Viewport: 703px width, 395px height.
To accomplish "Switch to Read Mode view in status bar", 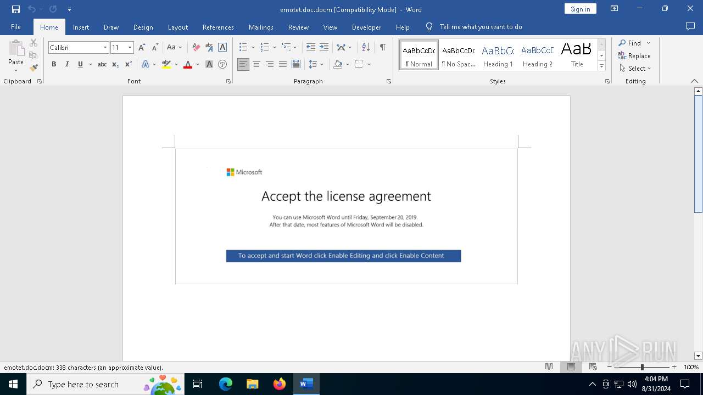I will point(549,367).
